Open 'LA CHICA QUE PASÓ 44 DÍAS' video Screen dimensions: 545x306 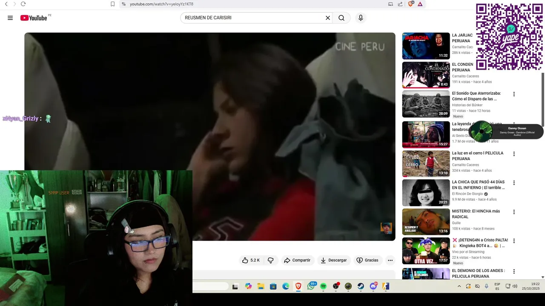pyautogui.click(x=478, y=185)
